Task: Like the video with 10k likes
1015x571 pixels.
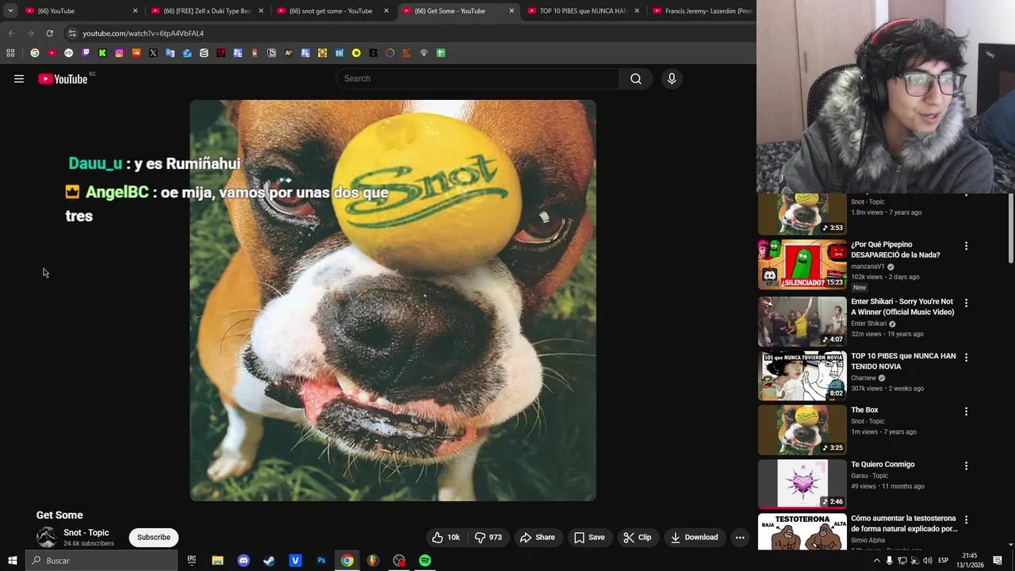Action: [446, 537]
